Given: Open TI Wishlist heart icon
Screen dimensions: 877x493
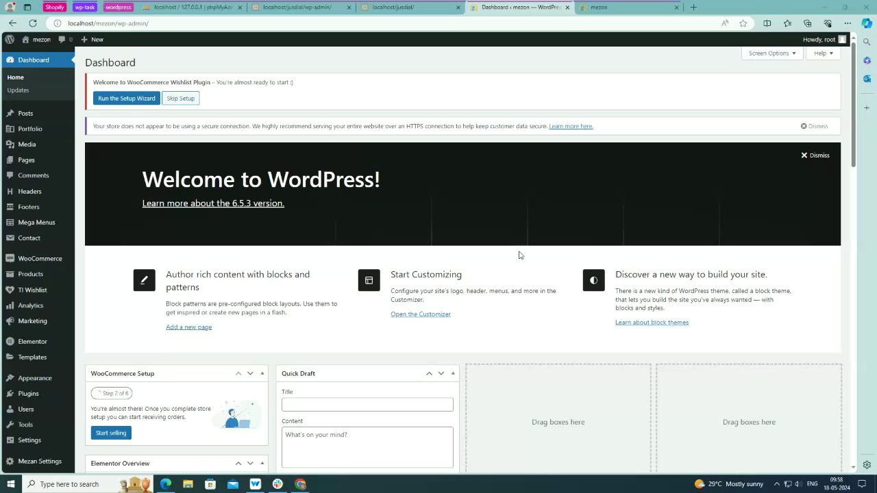Looking at the screenshot, I should coord(10,290).
